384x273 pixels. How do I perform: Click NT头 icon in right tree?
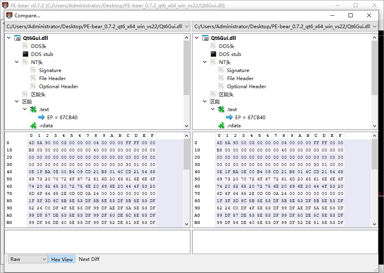pyautogui.click(x=213, y=62)
